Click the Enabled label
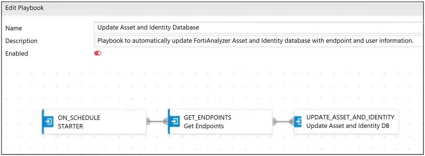 coord(17,53)
